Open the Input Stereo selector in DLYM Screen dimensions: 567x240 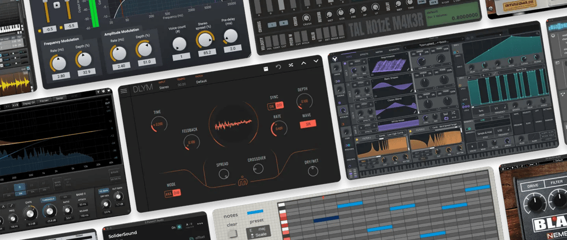(x=164, y=87)
